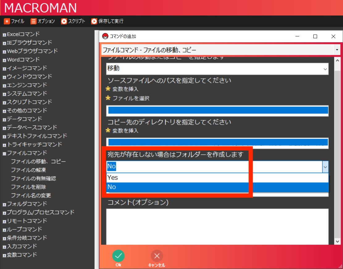Select エンジンコマンド in the command tree

coord(27,85)
